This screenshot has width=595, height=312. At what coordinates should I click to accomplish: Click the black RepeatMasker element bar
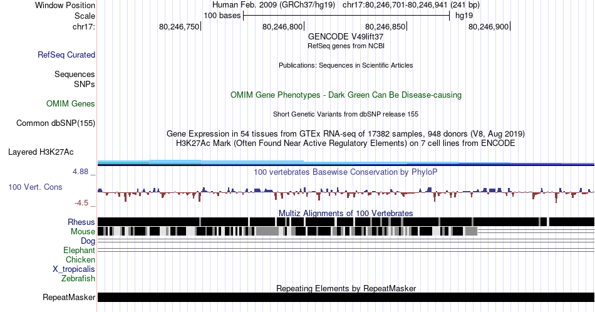346,297
